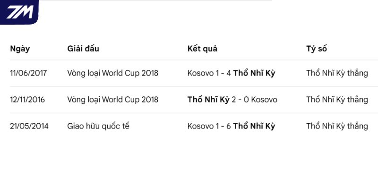
Task: Click Thổ Nhĩ Kỳ thắng in the 2016 row
Action: [337, 100]
